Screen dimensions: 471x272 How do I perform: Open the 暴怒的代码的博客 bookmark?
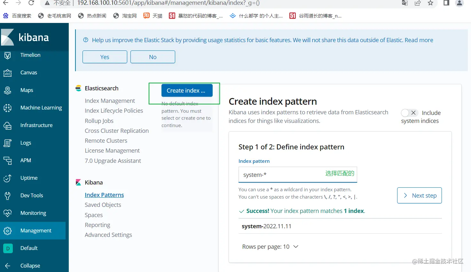tap(196, 16)
